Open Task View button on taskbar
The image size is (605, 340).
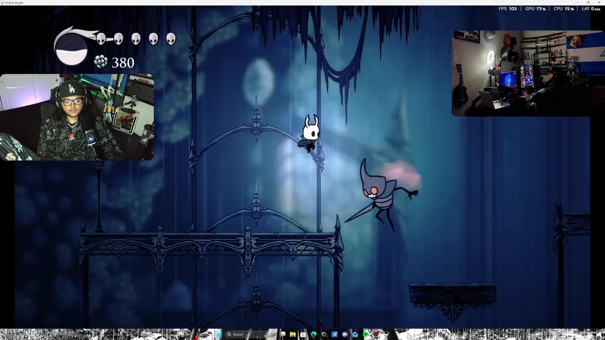283,334
